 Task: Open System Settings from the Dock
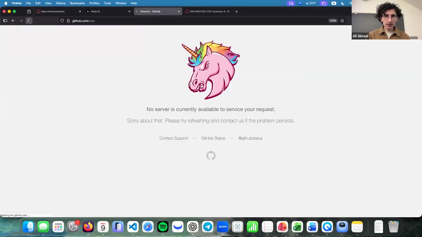73,227
